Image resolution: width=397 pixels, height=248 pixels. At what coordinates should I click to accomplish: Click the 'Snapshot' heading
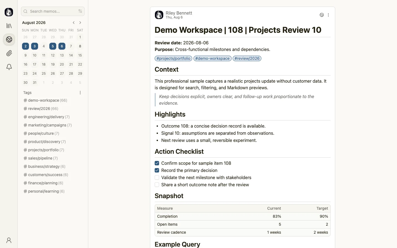[x=169, y=196]
